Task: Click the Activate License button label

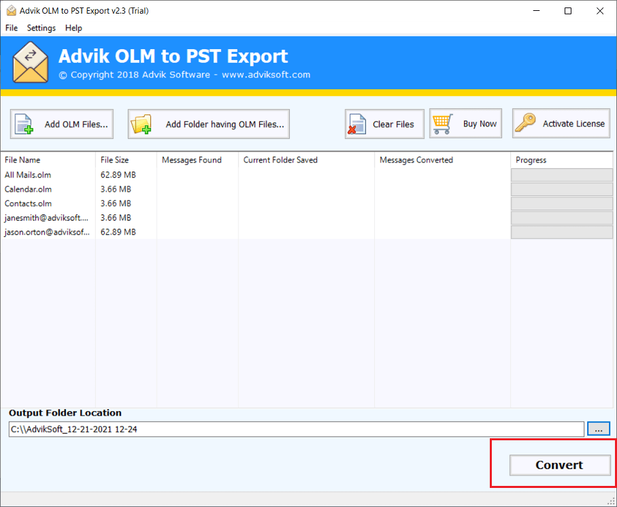Action: 573,124
